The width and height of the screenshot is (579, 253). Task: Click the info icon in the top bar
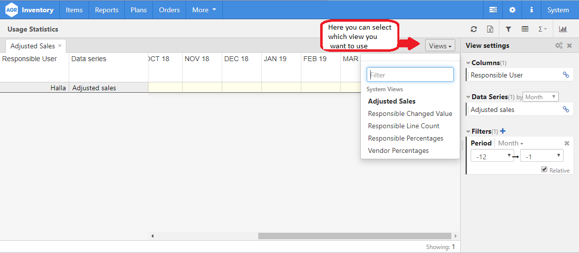(x=531, y=10)
